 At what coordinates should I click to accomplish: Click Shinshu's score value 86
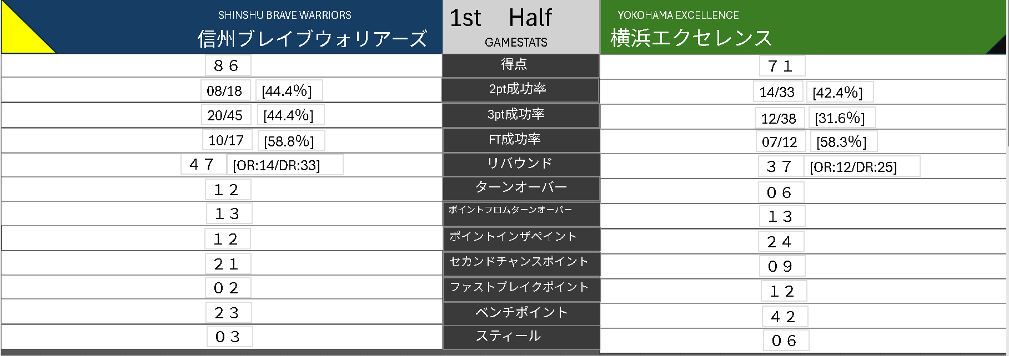tap(227, 65)
